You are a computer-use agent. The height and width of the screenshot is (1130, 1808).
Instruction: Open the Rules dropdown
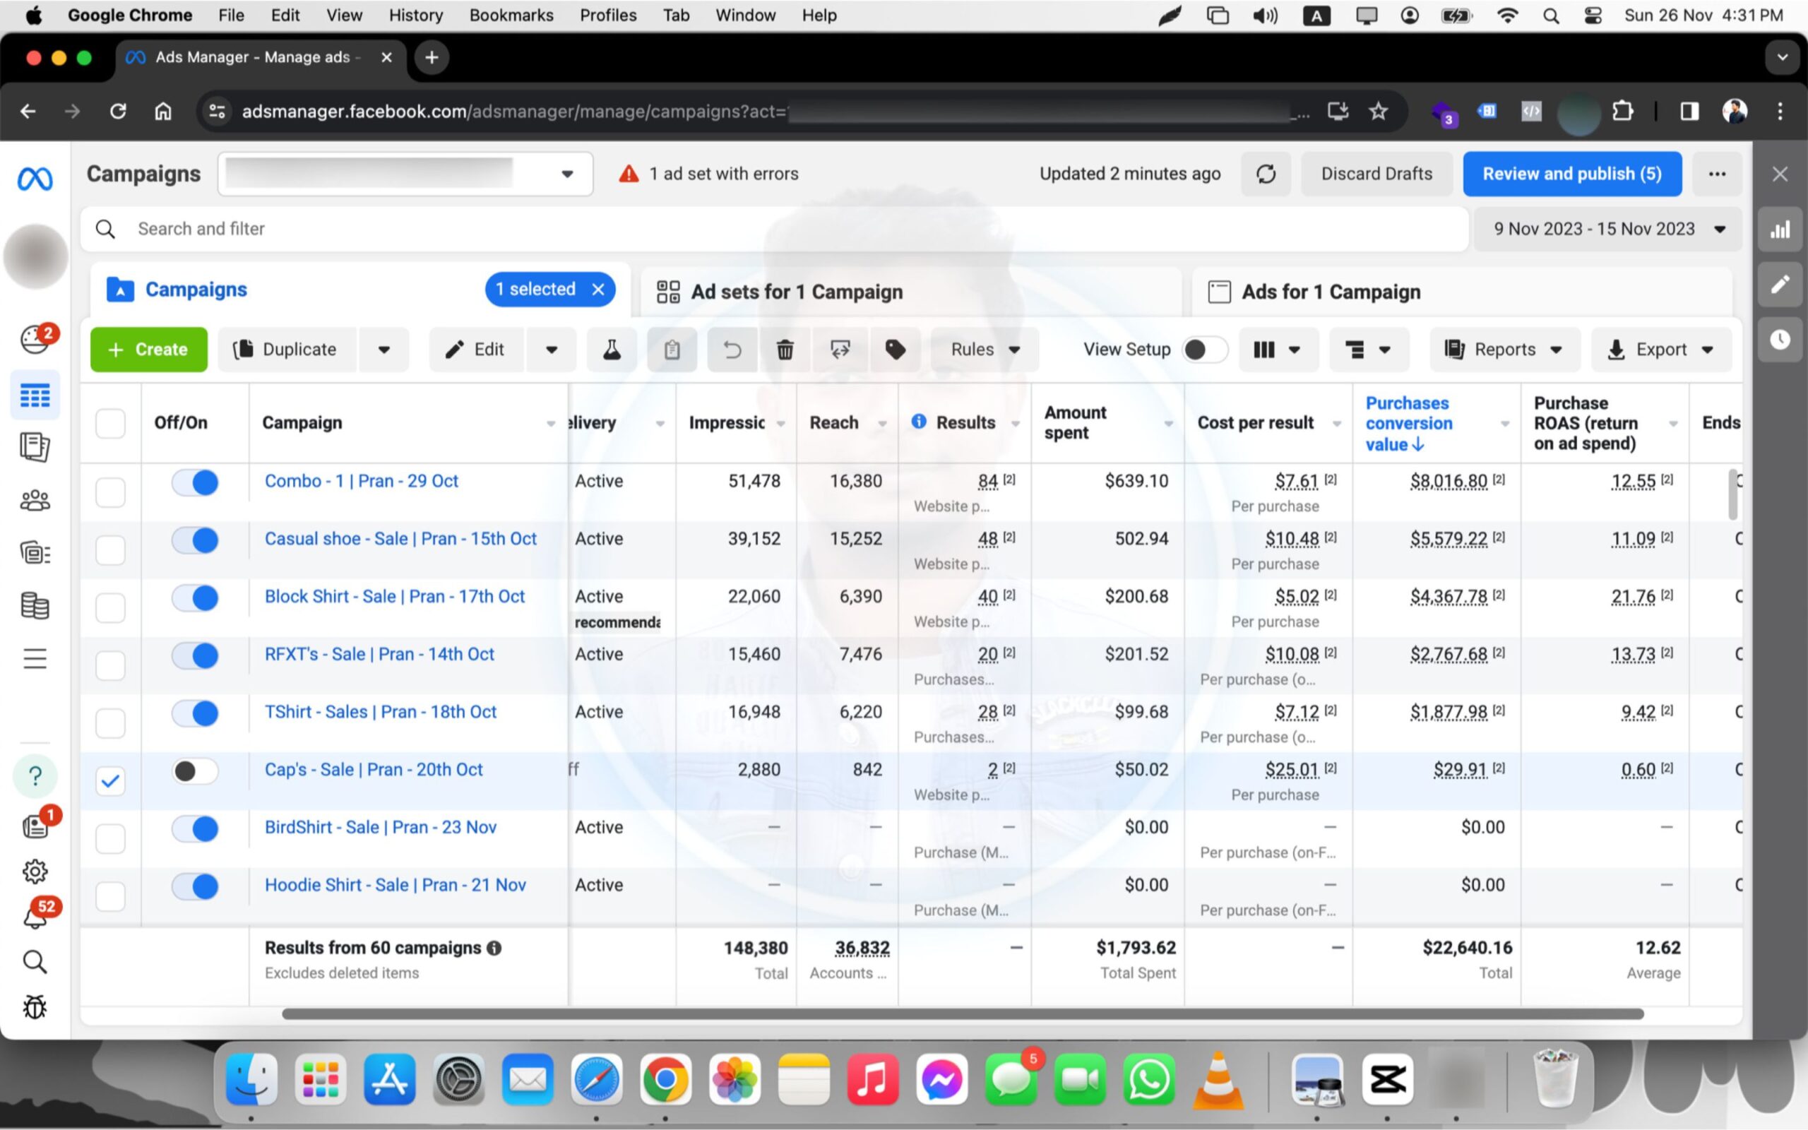click(x=985, y=350)
